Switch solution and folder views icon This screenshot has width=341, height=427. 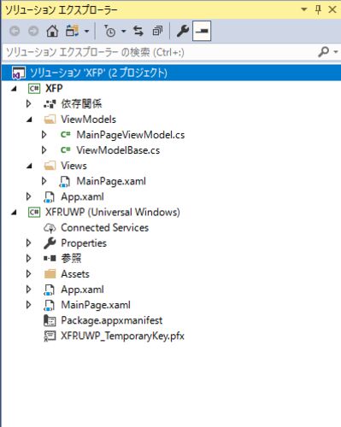[72, 31]
